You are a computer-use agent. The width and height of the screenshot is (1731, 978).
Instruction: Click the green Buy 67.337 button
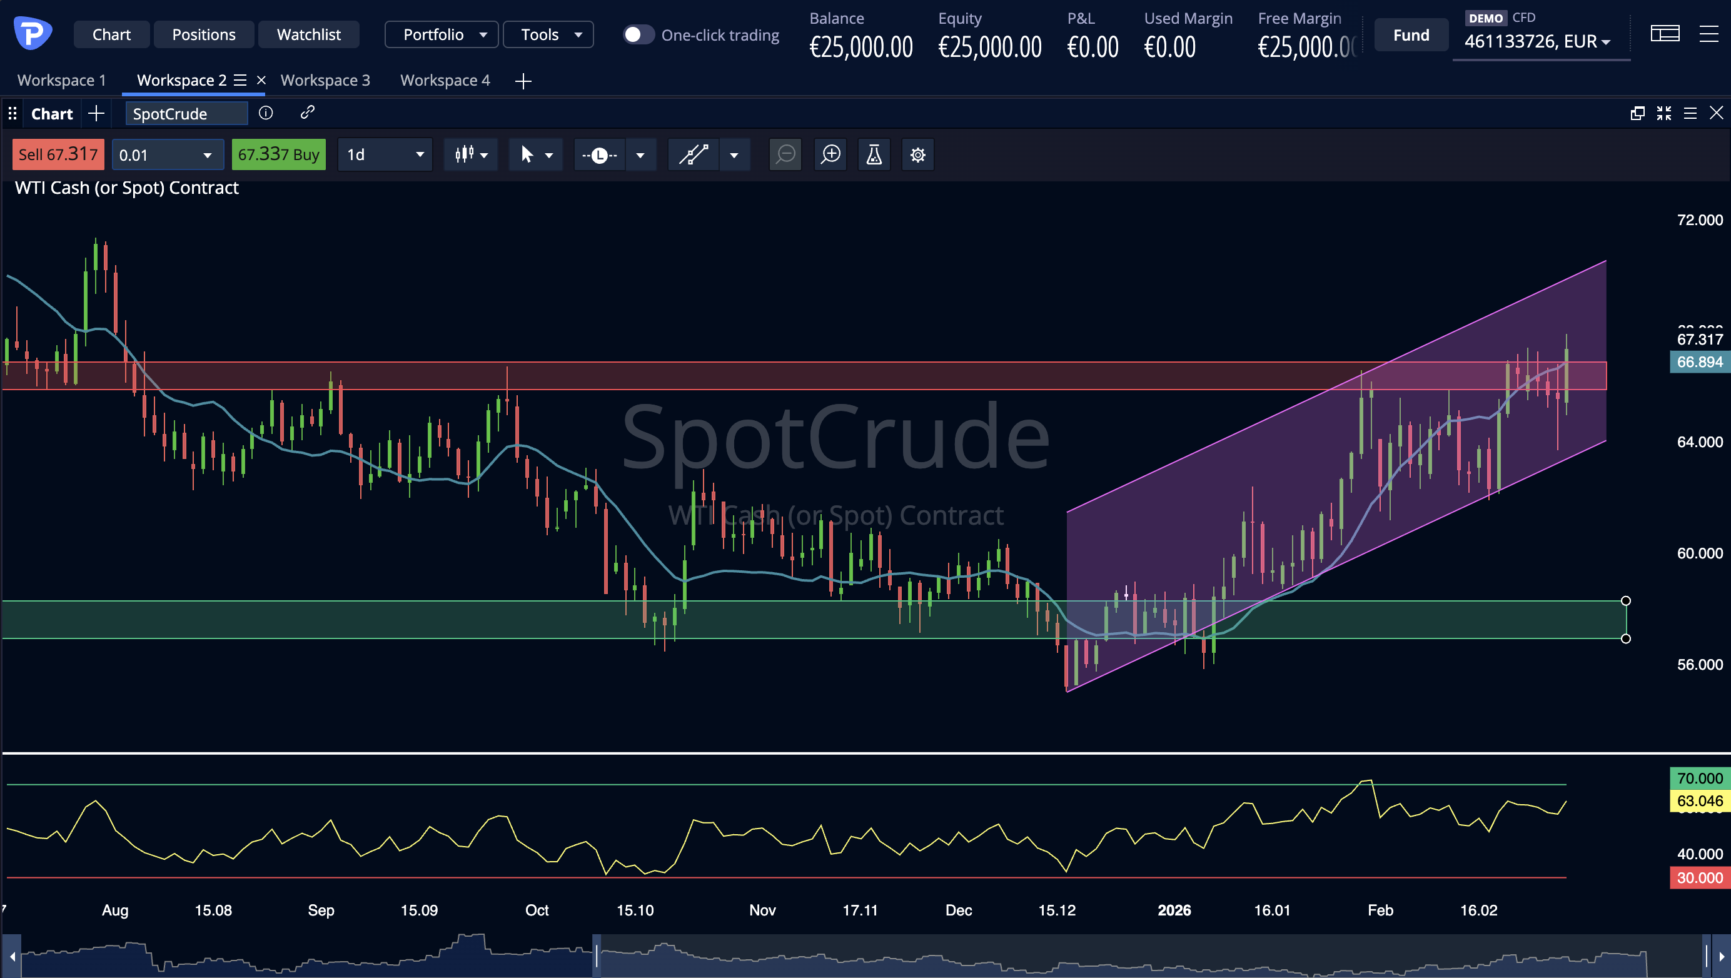(278, 154)
